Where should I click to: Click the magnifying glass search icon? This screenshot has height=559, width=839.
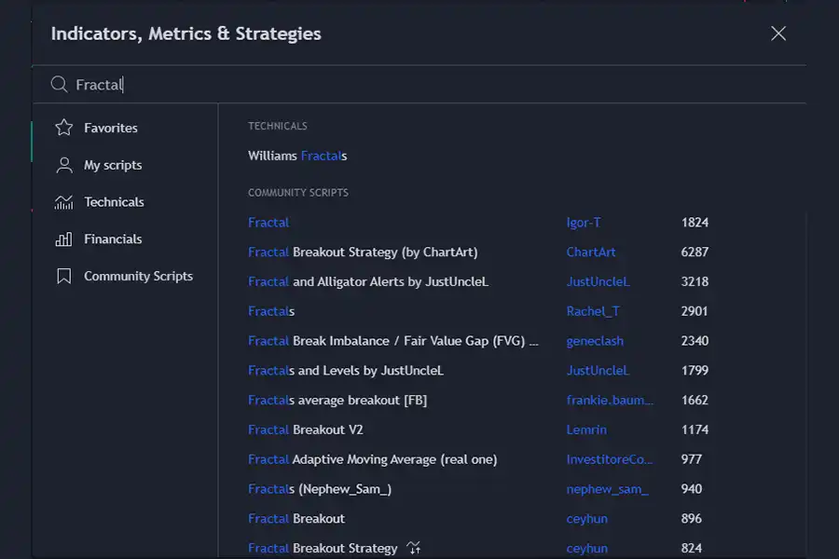pyautogui.click(x=59, y=84)
